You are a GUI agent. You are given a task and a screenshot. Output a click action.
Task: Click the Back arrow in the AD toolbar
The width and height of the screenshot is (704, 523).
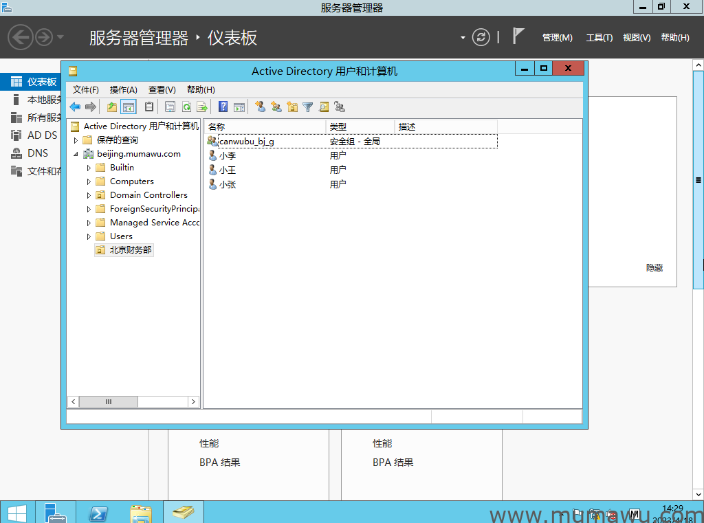click(x=75, y=107)
